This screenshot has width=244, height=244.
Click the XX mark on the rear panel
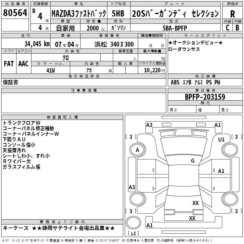tap(192, 218)
